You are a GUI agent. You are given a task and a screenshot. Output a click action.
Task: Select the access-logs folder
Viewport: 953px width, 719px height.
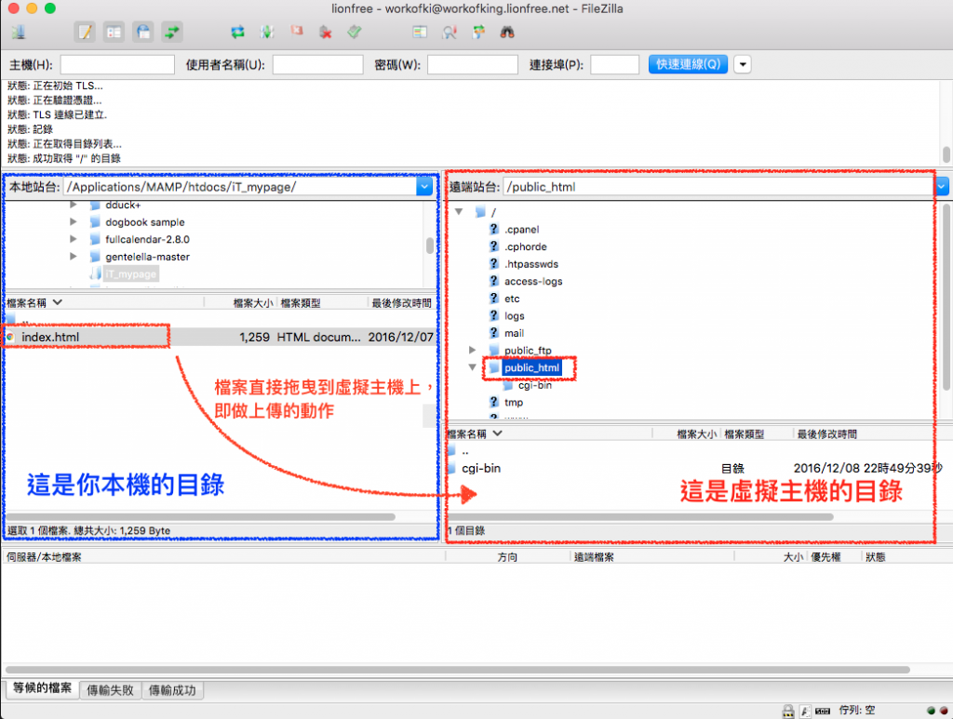click(x=533, y=281)
